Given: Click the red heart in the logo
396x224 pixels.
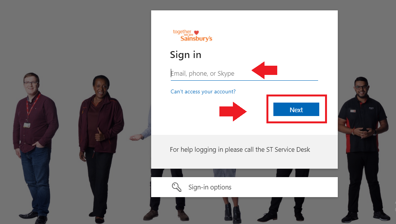Looking at the screenshot, I should 197,33.
